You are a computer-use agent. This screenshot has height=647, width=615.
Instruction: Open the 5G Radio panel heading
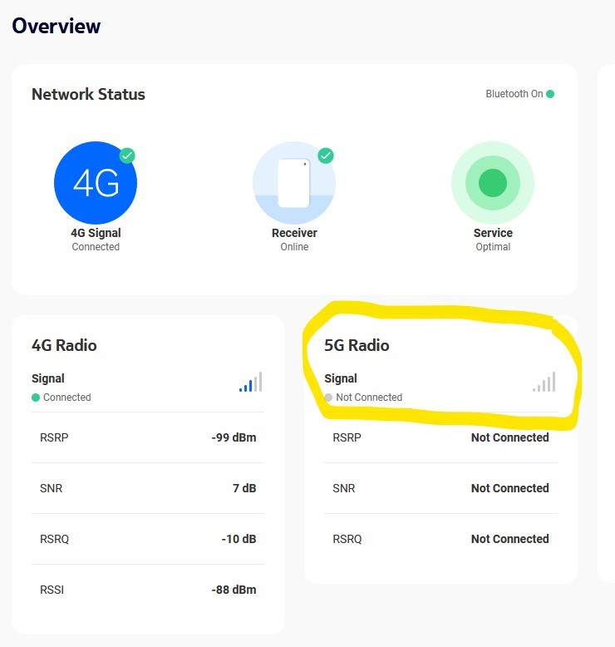click(x=357, y=345)
